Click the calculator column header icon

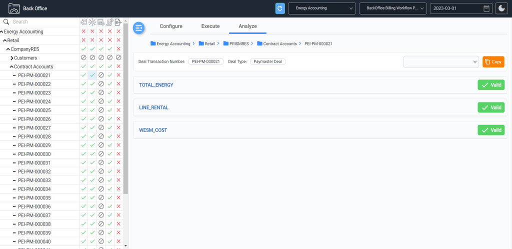[101, 22]
